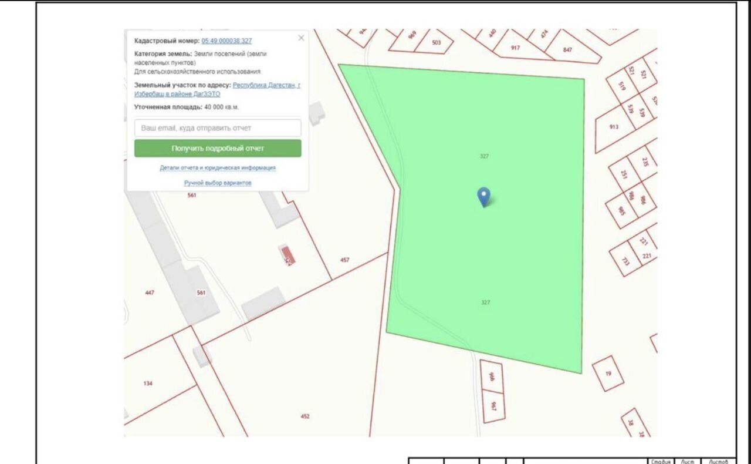
Task: Click 'Для сельскохозяйственного использования' text
Action: (197, 72)
